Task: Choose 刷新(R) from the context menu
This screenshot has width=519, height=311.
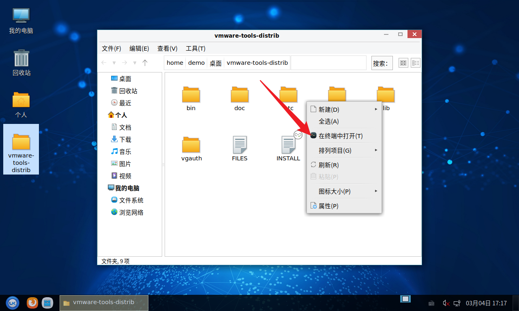Action: point(344,165)
